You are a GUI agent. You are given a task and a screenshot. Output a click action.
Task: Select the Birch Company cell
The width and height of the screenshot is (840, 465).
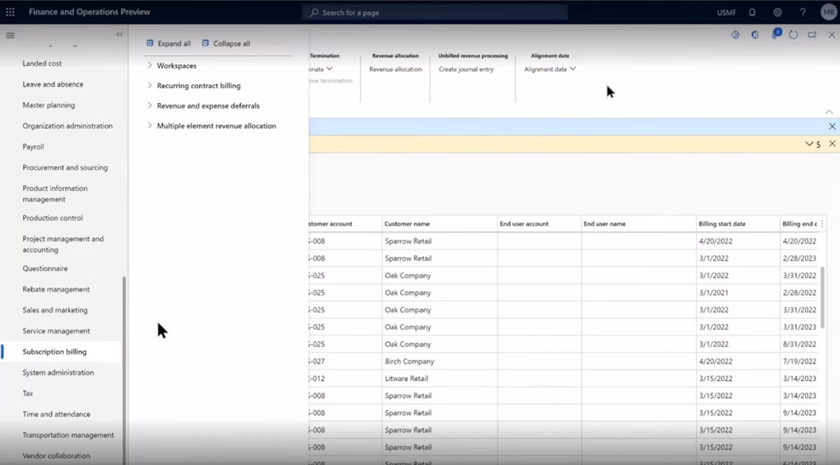pyautogui.click(x=440, y=361)
